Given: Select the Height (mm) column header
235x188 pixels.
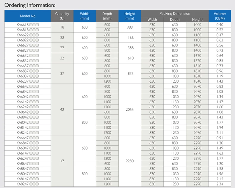Looking at the screenshot, I should pos(130,16).
